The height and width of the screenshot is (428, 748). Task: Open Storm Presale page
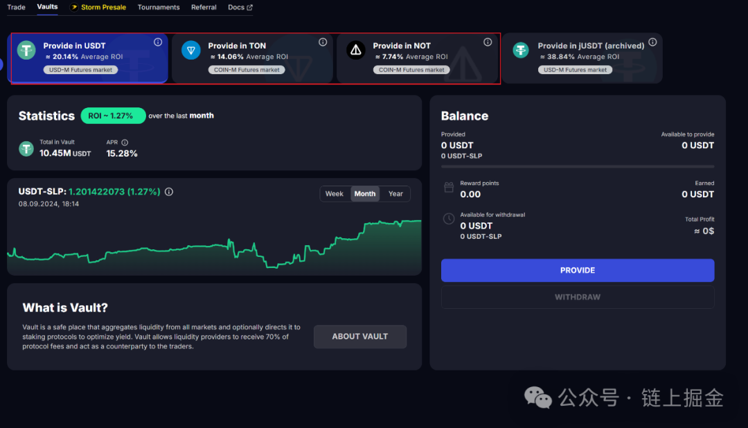click(x=98, y=7)
